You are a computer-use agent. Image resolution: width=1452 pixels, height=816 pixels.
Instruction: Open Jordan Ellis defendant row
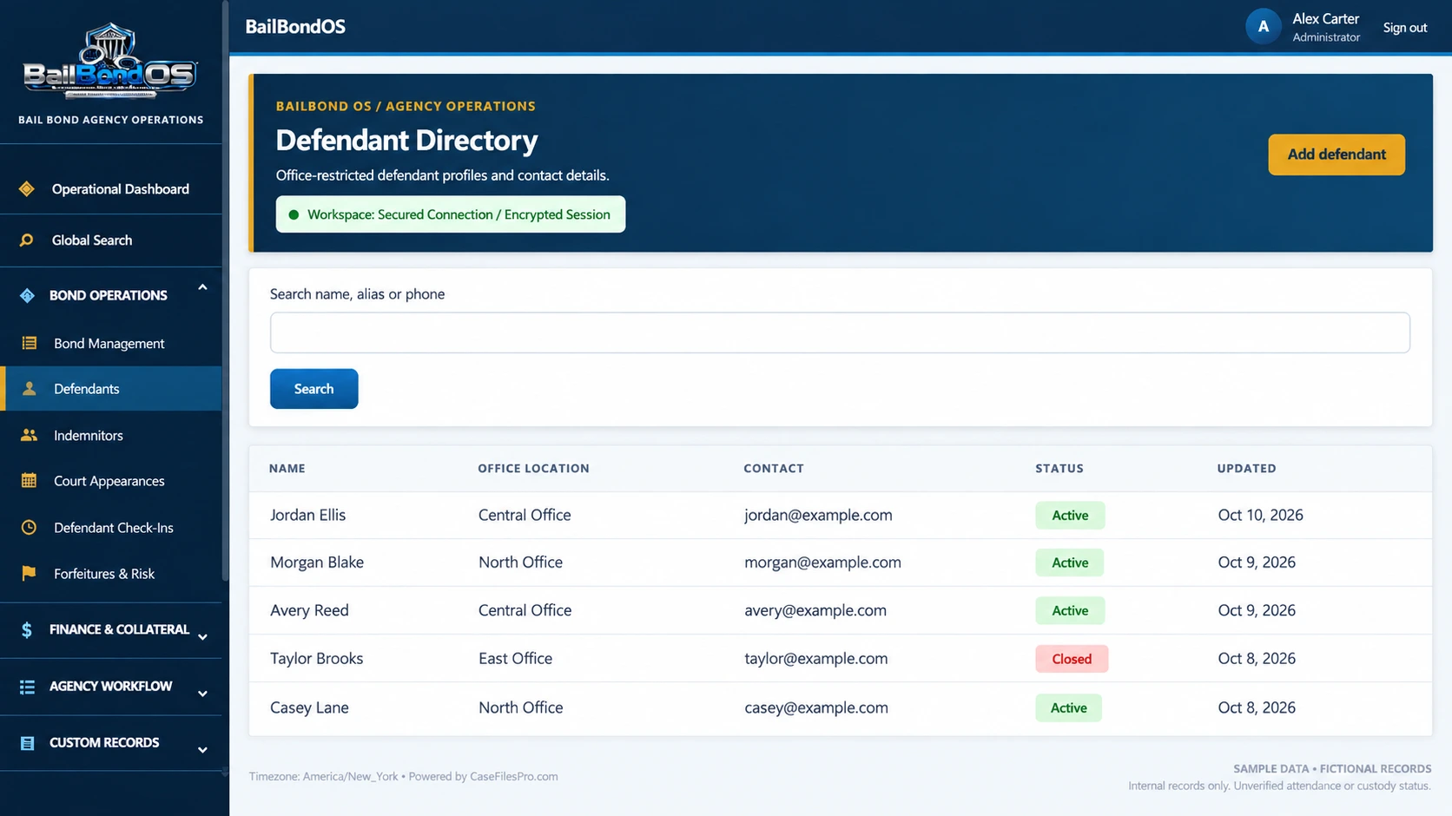(840, 515)
